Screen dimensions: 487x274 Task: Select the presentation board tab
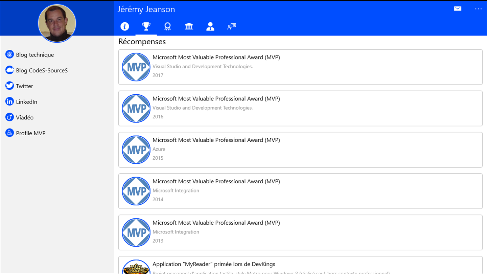[232, 26]
